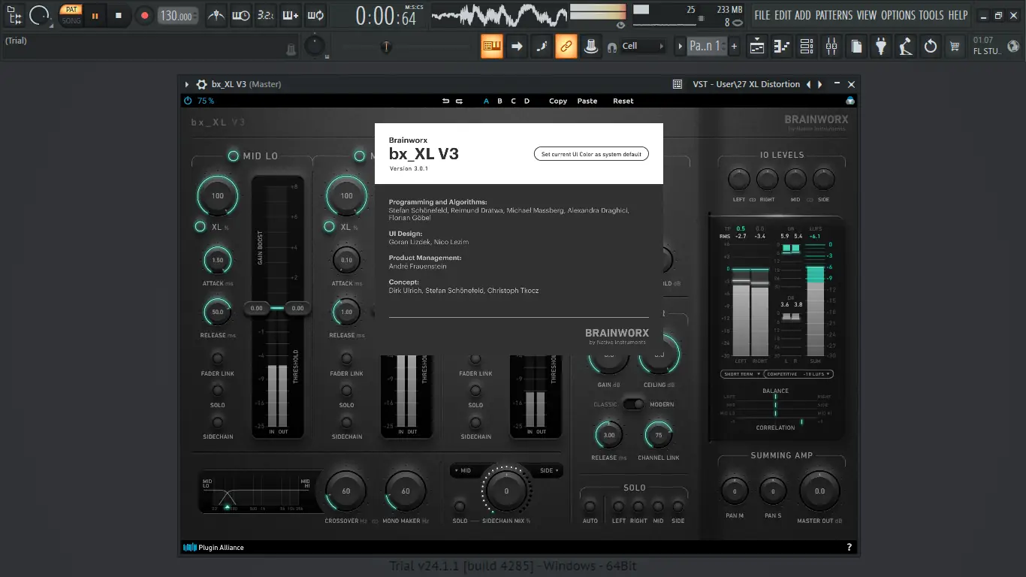
Task: Toggle the orange link multi-controller icon
Action: 566,47
